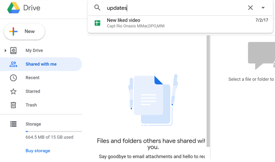Click the Google Drive logo

tap(13, 8)
